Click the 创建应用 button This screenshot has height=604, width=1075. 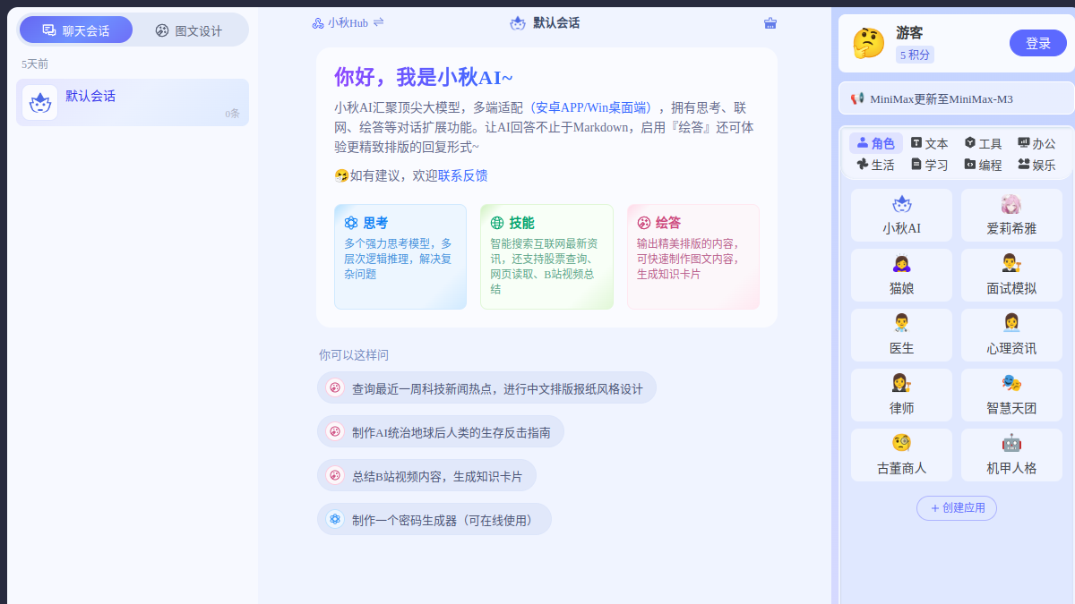click(x=957, y=507)
